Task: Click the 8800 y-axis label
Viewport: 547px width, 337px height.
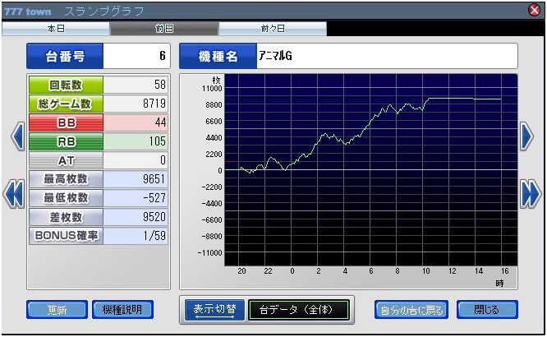Action: (214, 104)
